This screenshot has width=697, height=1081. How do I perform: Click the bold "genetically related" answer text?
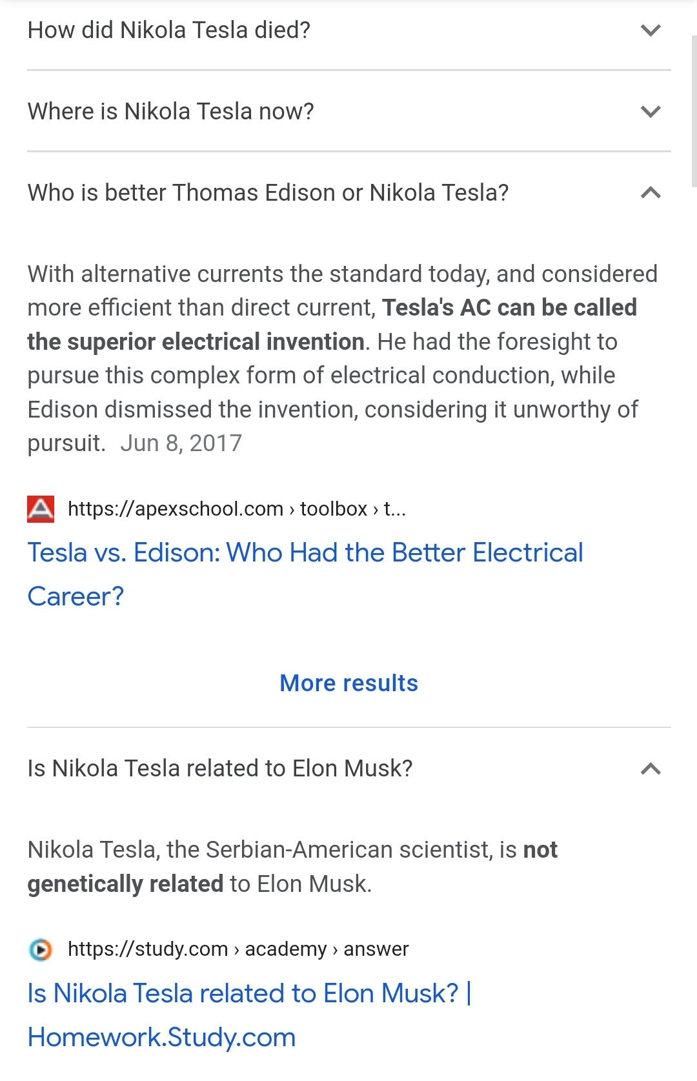(125, 884)
